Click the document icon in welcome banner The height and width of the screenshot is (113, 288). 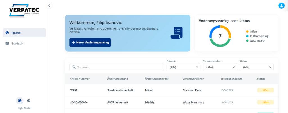(x=176, y=33)
